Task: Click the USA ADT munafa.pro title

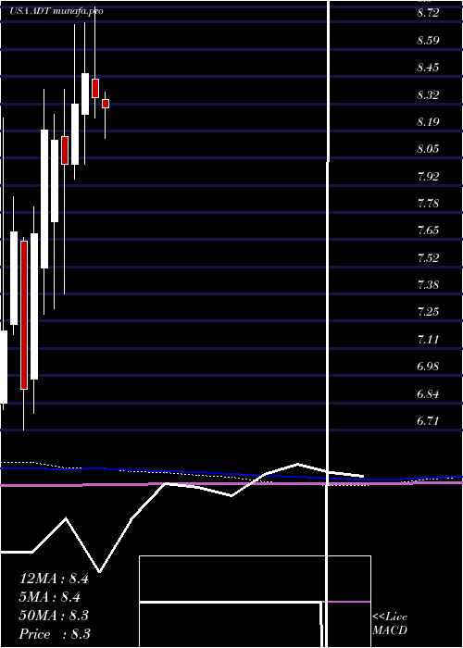Action: click(x=56, y=11)
